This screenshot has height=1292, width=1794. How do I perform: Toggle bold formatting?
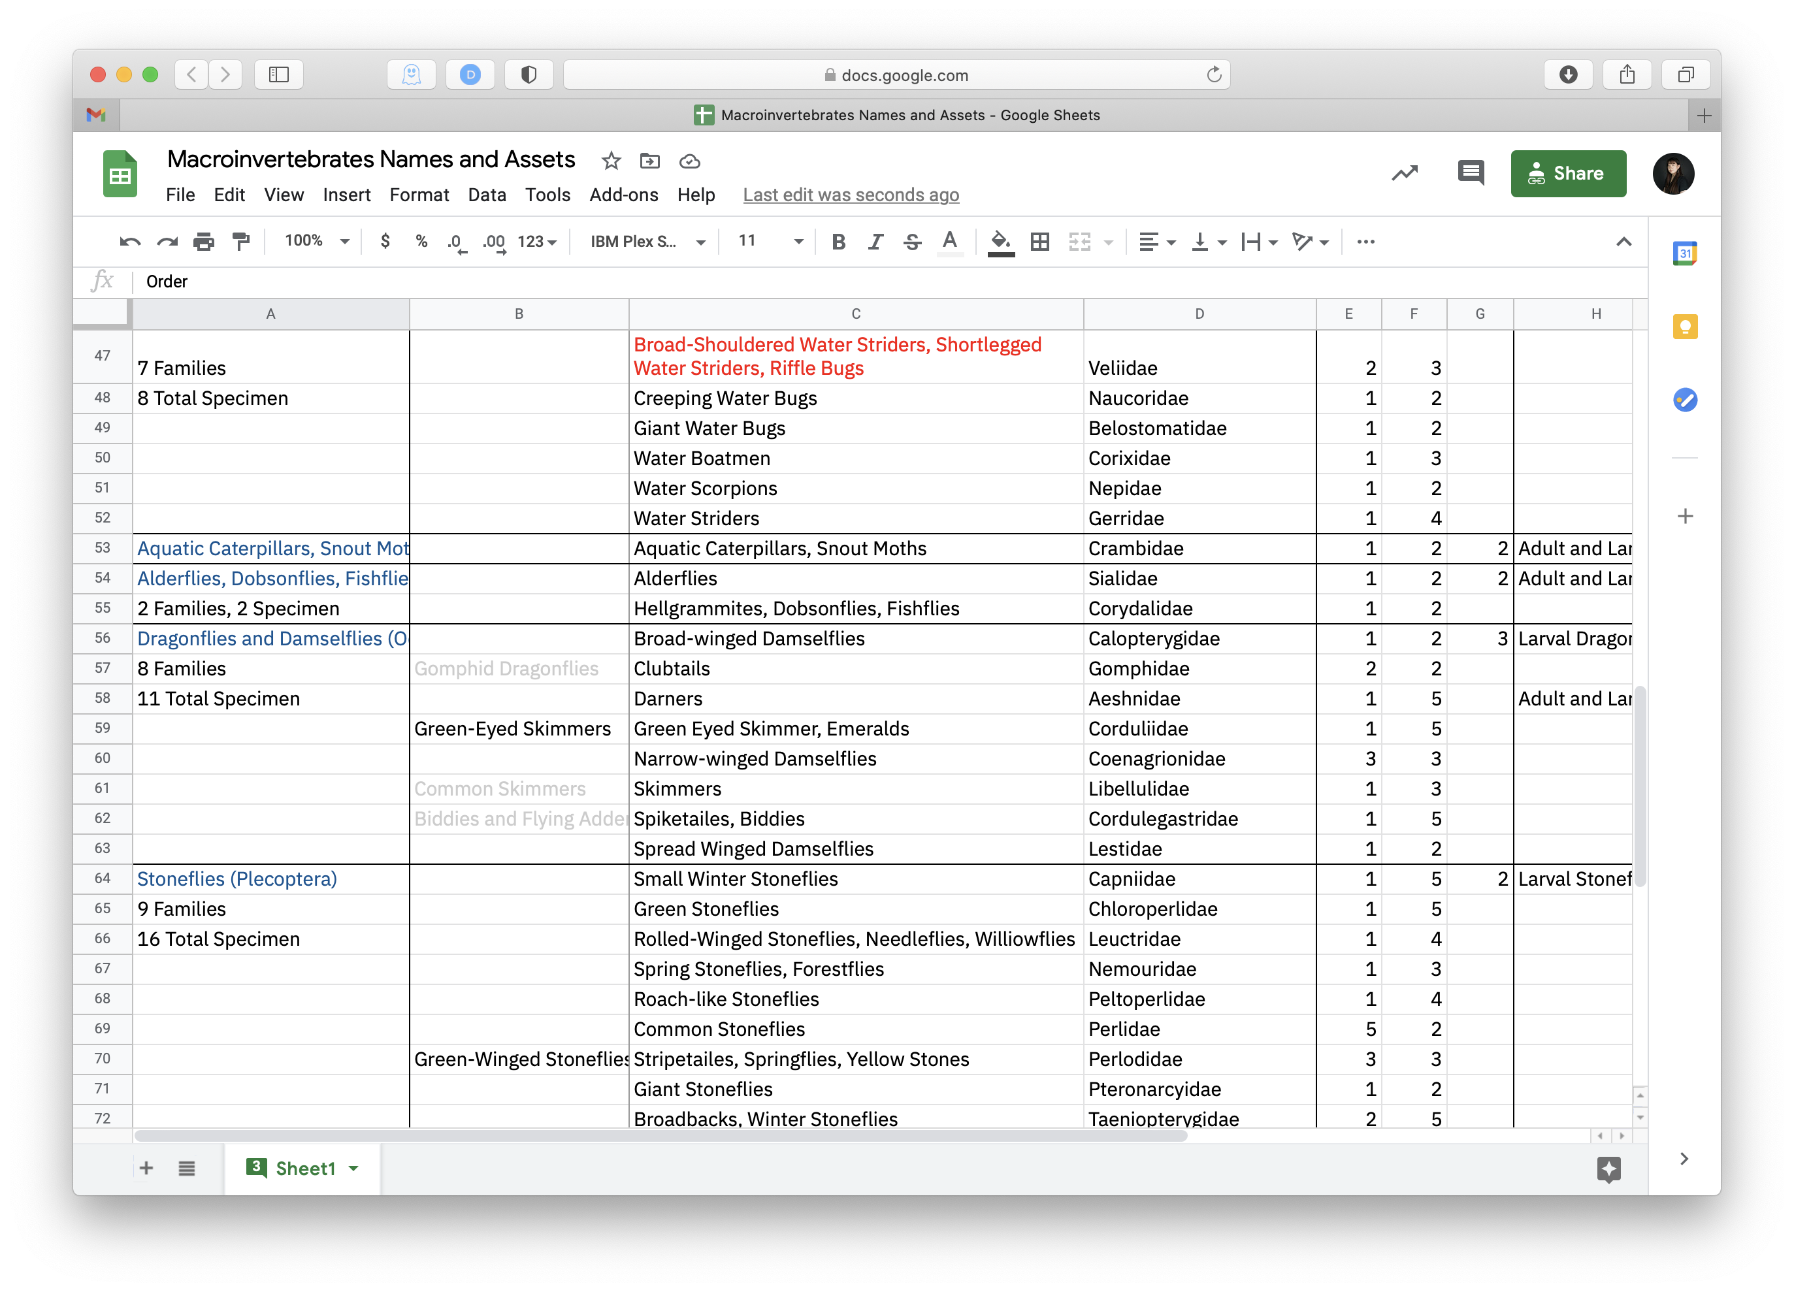point(838,242)
